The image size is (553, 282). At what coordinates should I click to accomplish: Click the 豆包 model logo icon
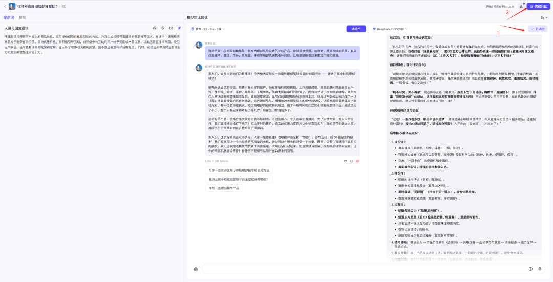tap(193, 29)
